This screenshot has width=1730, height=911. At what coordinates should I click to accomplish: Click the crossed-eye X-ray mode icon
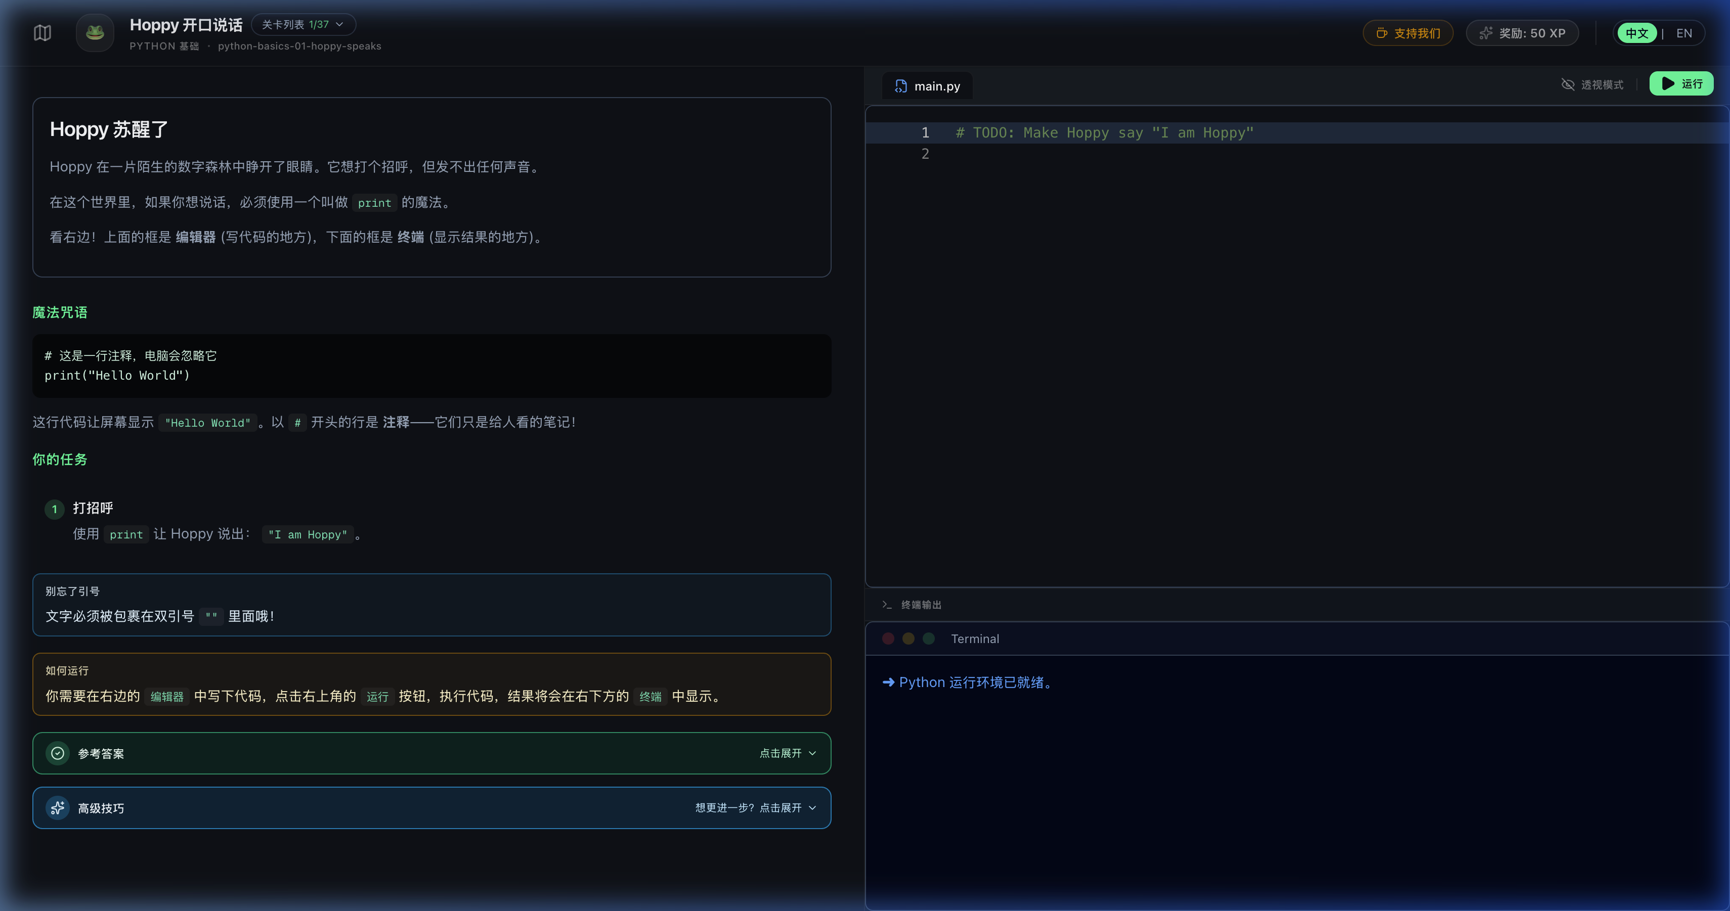(x=1568, y=84)
